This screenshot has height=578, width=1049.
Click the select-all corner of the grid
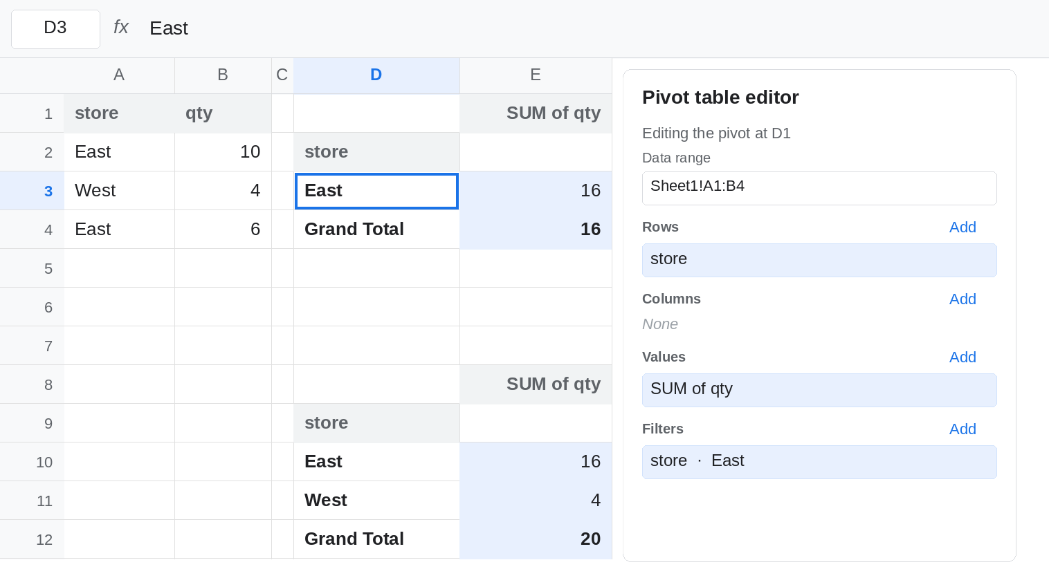click(x=32, y=75)
